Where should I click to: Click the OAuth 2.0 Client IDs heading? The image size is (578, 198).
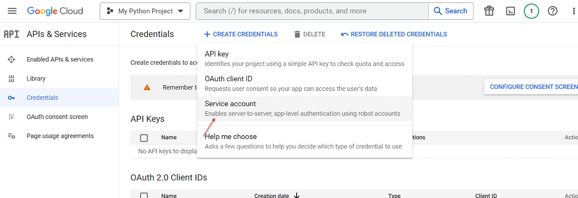pyautogui.click(x=169, y=177)
